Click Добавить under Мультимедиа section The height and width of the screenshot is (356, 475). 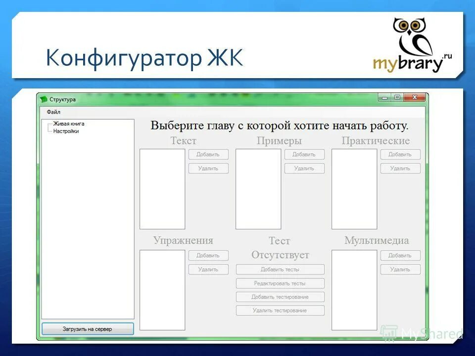point(401,256)
